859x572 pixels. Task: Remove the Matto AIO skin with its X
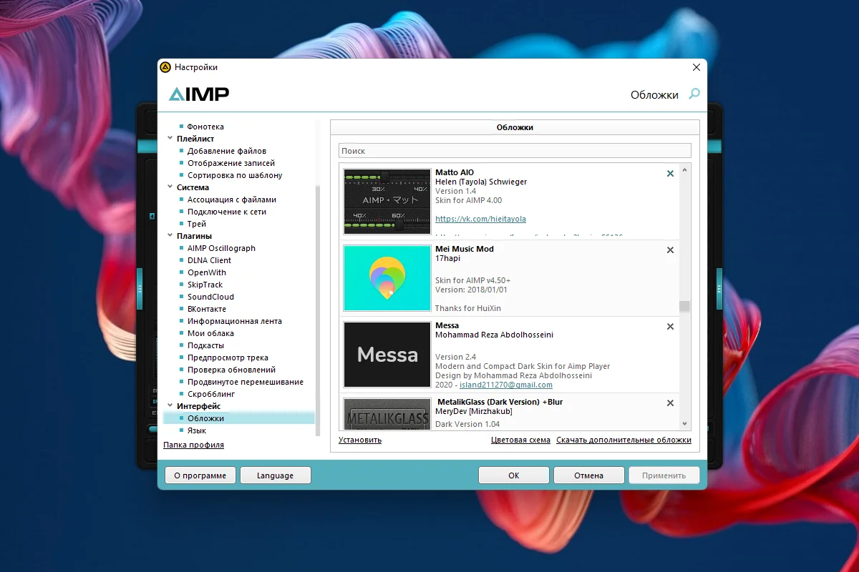(x=670, y=173)
